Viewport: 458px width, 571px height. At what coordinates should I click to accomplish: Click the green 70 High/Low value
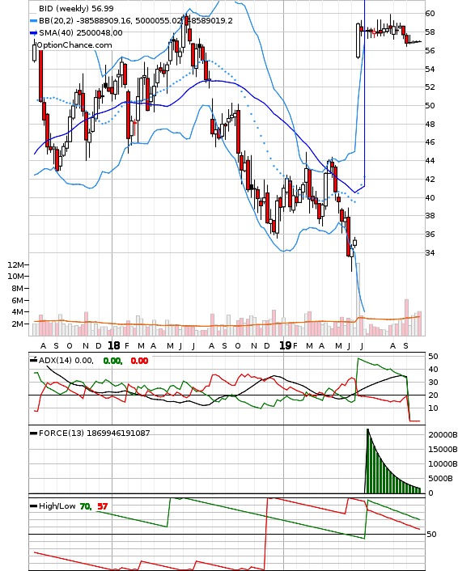(86, 506)
